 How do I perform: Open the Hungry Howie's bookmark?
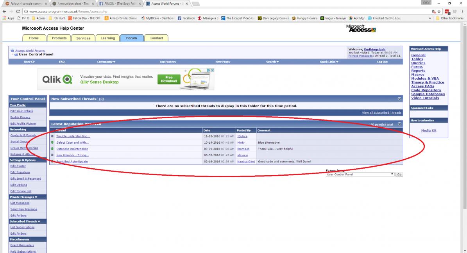point(305,18)
